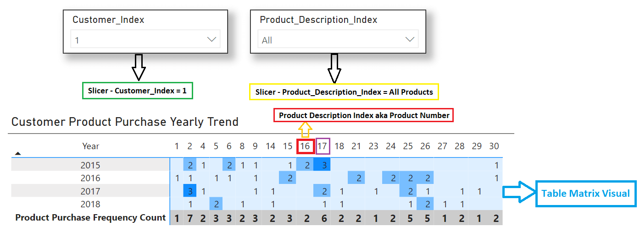Choose the 2018 row header
Screen dimensions: 640x232
90,204
